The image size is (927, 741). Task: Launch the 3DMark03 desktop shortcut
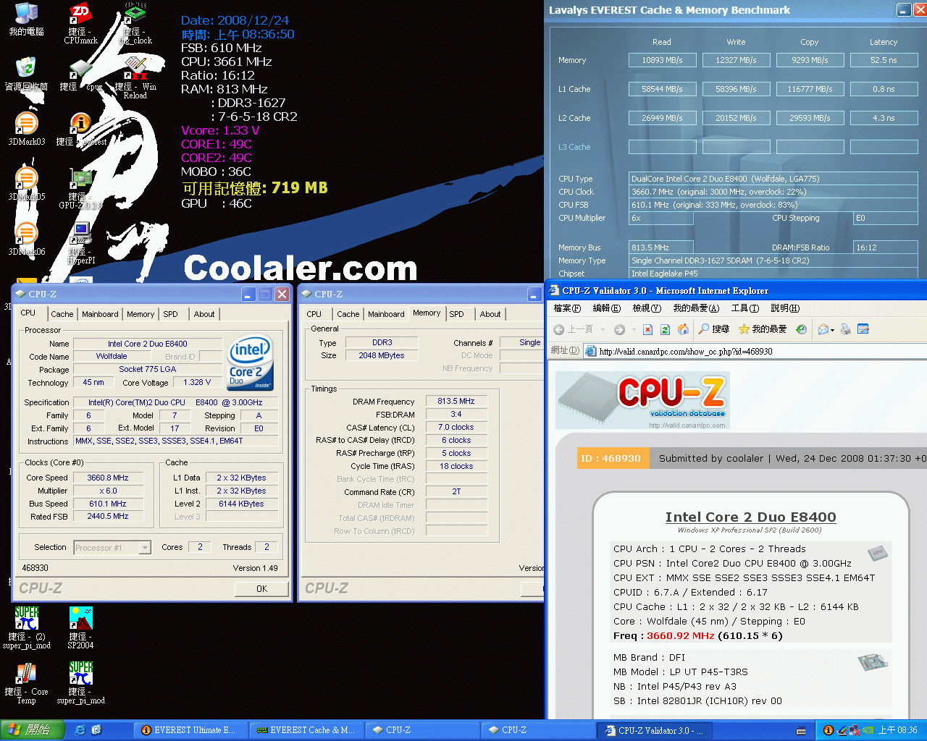tap(26, 129)
